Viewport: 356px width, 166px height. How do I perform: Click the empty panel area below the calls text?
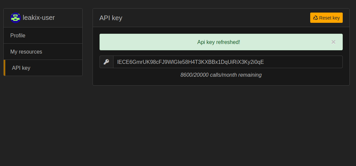[x=221, y=82]
